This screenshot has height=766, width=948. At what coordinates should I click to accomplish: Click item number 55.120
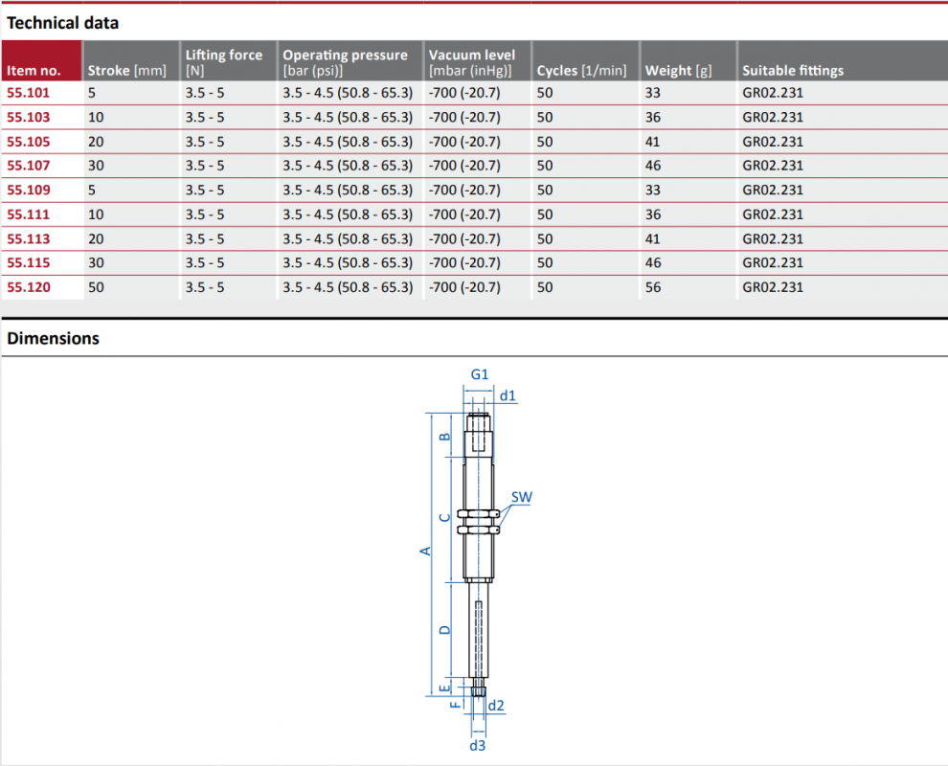[x=29, y=287]
